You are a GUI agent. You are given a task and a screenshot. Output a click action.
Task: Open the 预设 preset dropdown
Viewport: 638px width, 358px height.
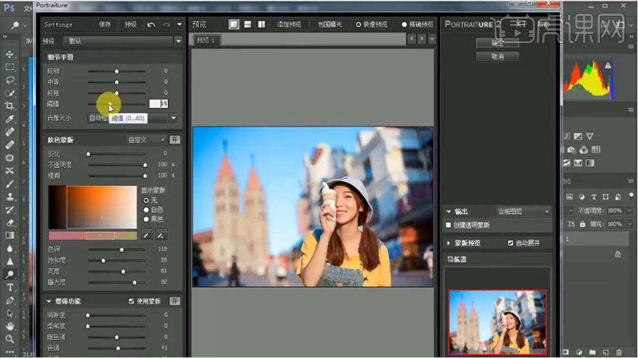pyautogui.click(x=178, y=41)
